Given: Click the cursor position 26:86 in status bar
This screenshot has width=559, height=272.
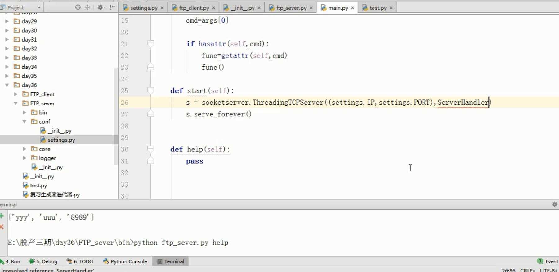Looking at the screenshot, I should [508, 270].
